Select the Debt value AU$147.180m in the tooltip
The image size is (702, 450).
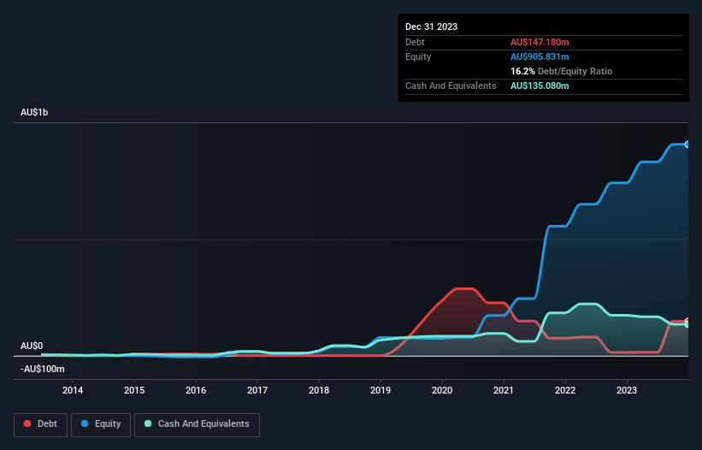[540, 42]
